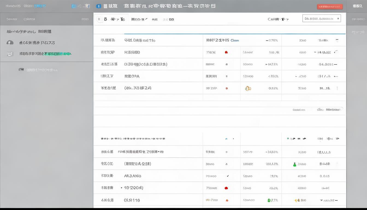Select the Facebook icon in the left sidebar

click(10, 42)
